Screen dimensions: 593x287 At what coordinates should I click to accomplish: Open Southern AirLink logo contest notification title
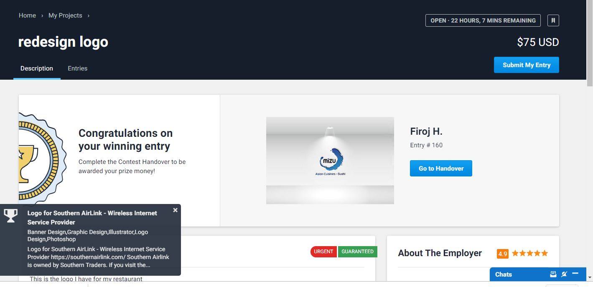tap(92, 218)
